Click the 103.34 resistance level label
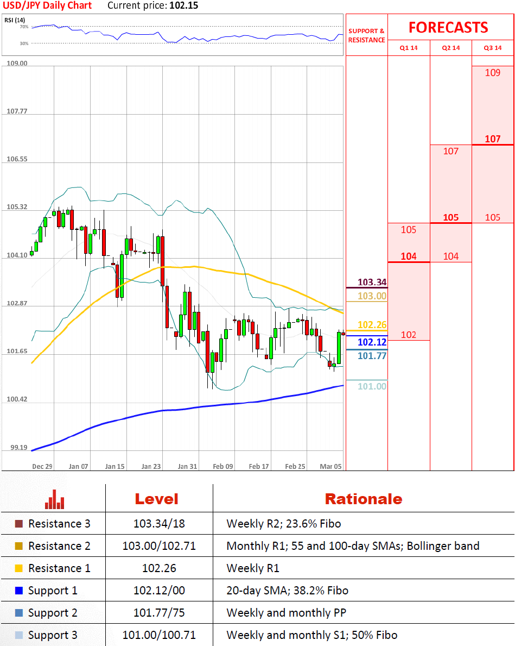The image size is (515, 646). click(x=372, y=283)
